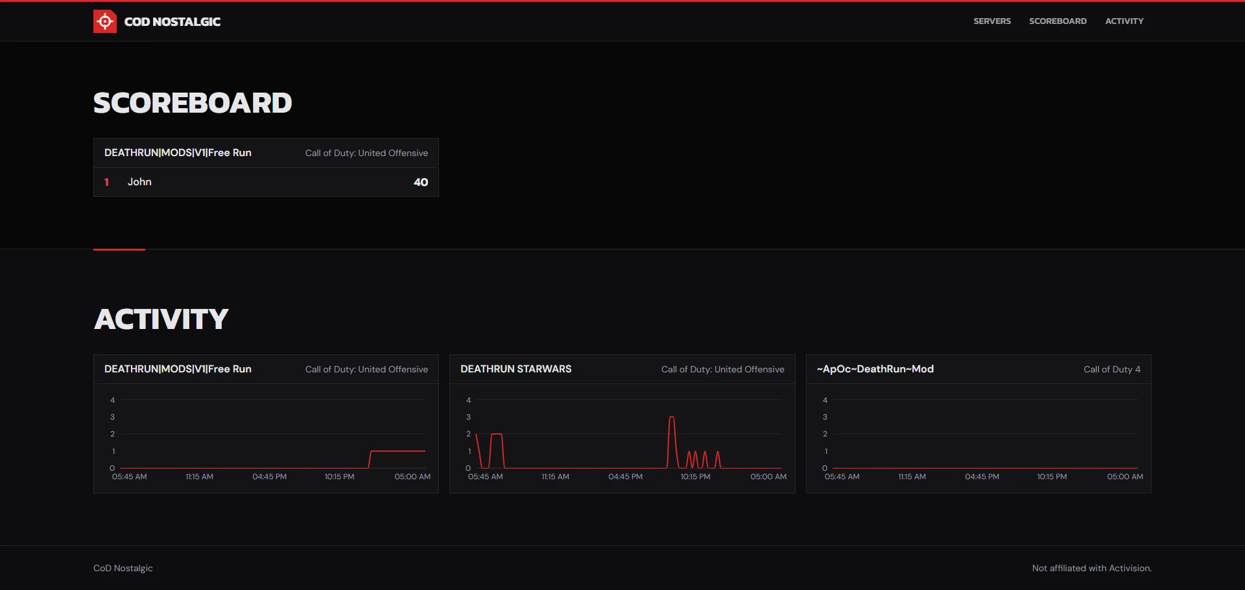Select scoreboard server name DEATHRUN|MODS|V1|Free Run
The image size is (1245, 590).
[178, 153]
